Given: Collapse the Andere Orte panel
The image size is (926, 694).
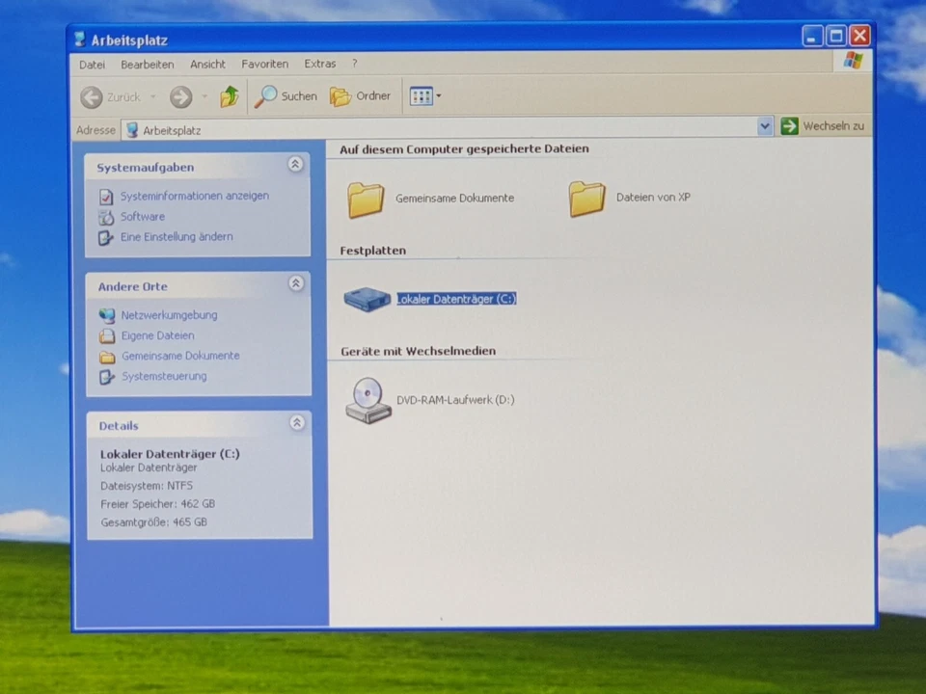Looking at the screenshot, I should coord(296,283).
